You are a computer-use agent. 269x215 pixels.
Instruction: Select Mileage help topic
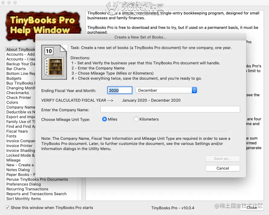tap(13, 160)
